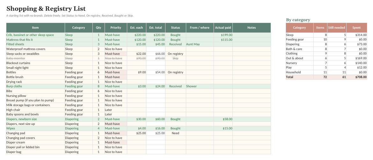This screenshot has height=160, width=373.
Task: Click the '$54.00' est. total cell
Action: tap(156, 72)
